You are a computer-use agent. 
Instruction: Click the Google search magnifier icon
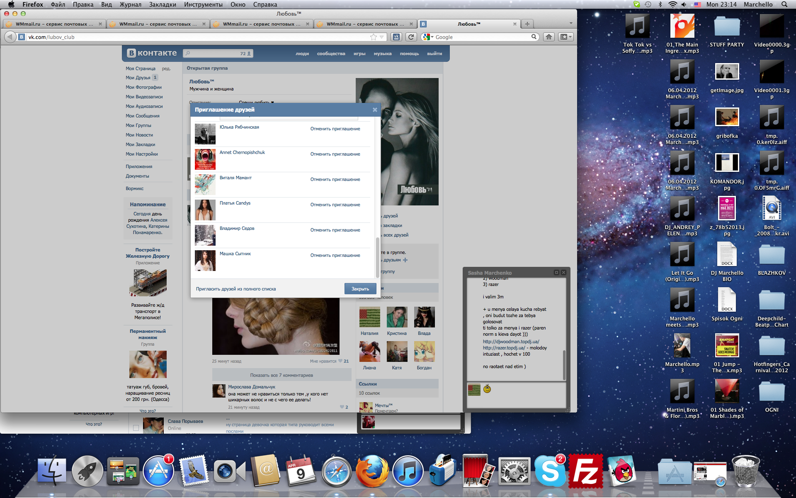(534, 37)
